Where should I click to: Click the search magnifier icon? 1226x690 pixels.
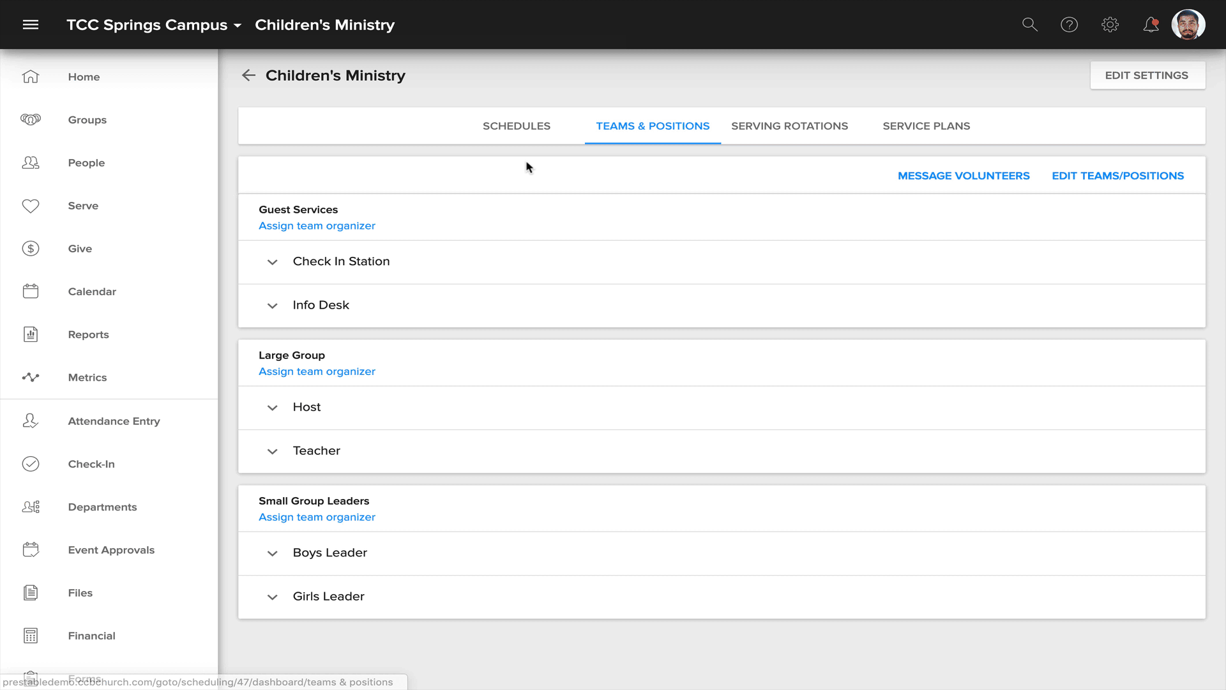(1029, 25)
